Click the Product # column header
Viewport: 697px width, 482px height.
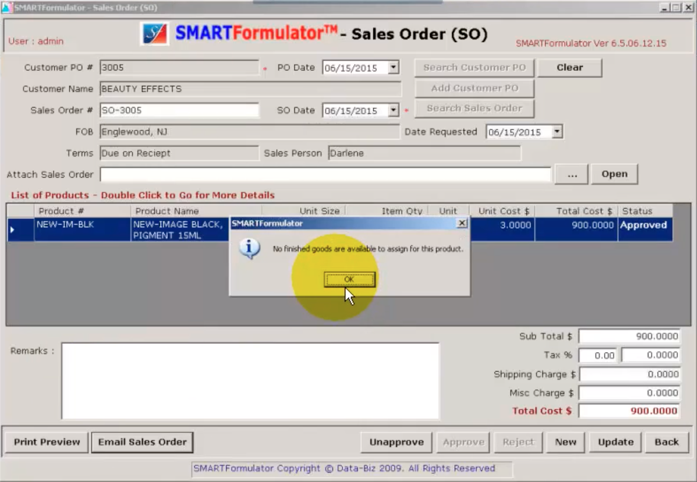click(82, 211)
